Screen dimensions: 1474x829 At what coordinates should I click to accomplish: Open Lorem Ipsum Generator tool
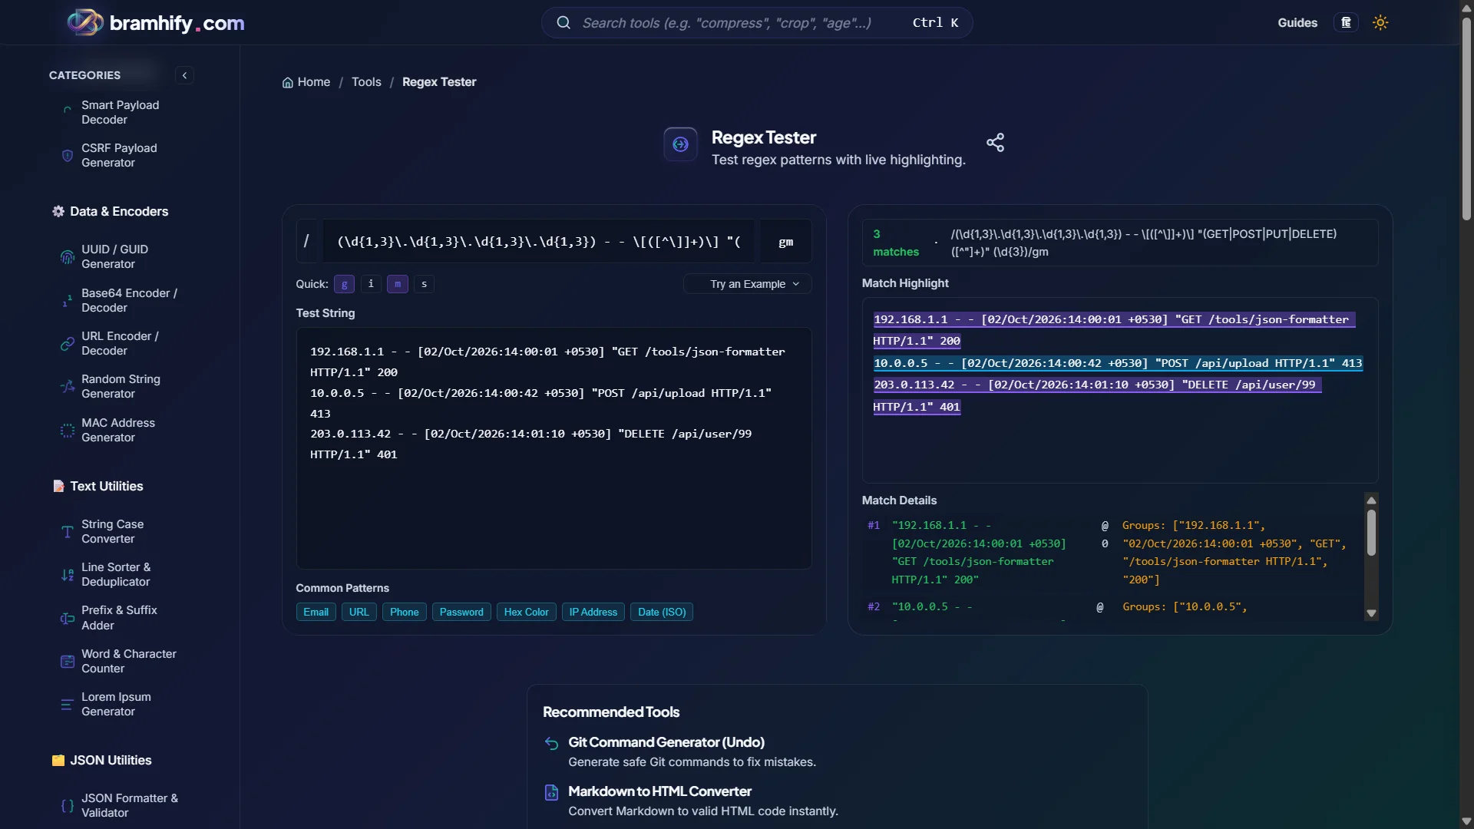pos(116,705)
